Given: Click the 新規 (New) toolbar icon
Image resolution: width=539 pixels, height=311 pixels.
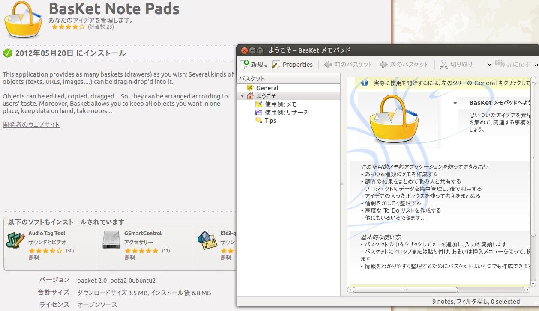Looking at the screenshot, I should click(244, 64).
